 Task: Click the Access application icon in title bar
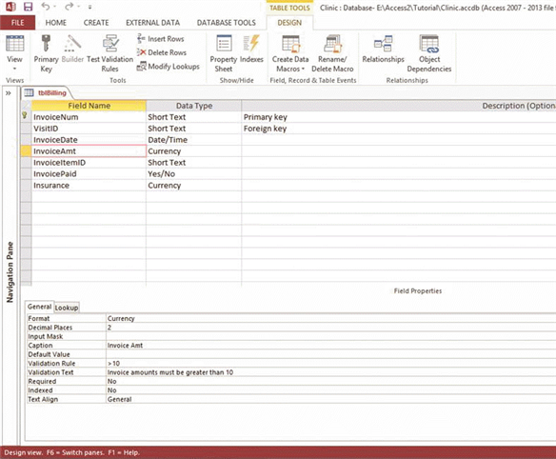[x=10, y=7]
